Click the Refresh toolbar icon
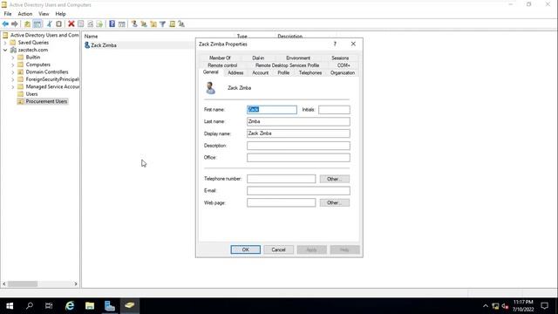 (91, 24)
